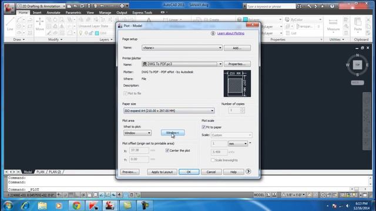376x211 pixels.
Task: Open the mm units dropdown in Plot scale
Action: pos(238,144)
